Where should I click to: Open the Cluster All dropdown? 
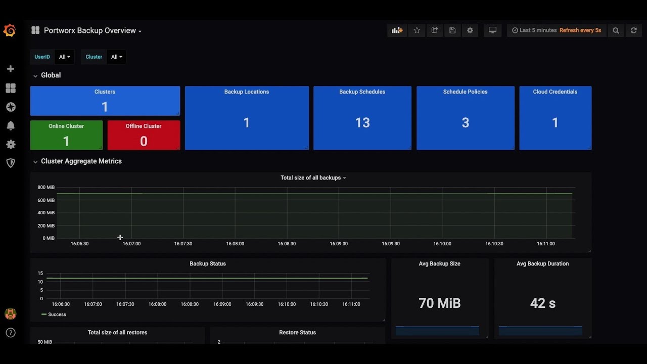[x=116, y=57]
